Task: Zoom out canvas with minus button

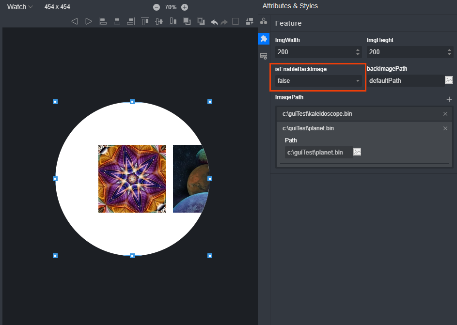Action: point(157,7)
